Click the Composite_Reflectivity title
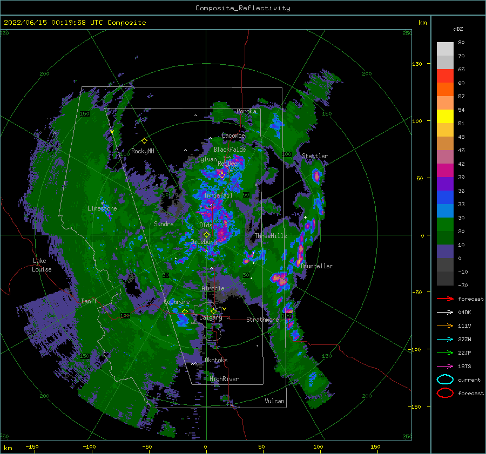The image size is (486, 454). pos(243,8)
